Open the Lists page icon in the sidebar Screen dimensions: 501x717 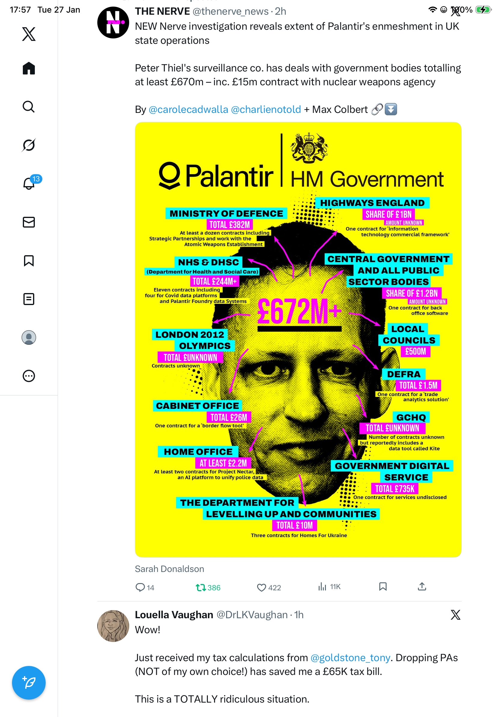click(x=29, y=299)
